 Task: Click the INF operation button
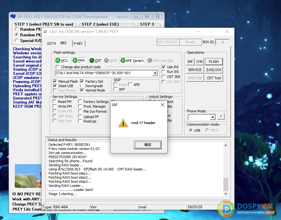[x=190, y=62]
